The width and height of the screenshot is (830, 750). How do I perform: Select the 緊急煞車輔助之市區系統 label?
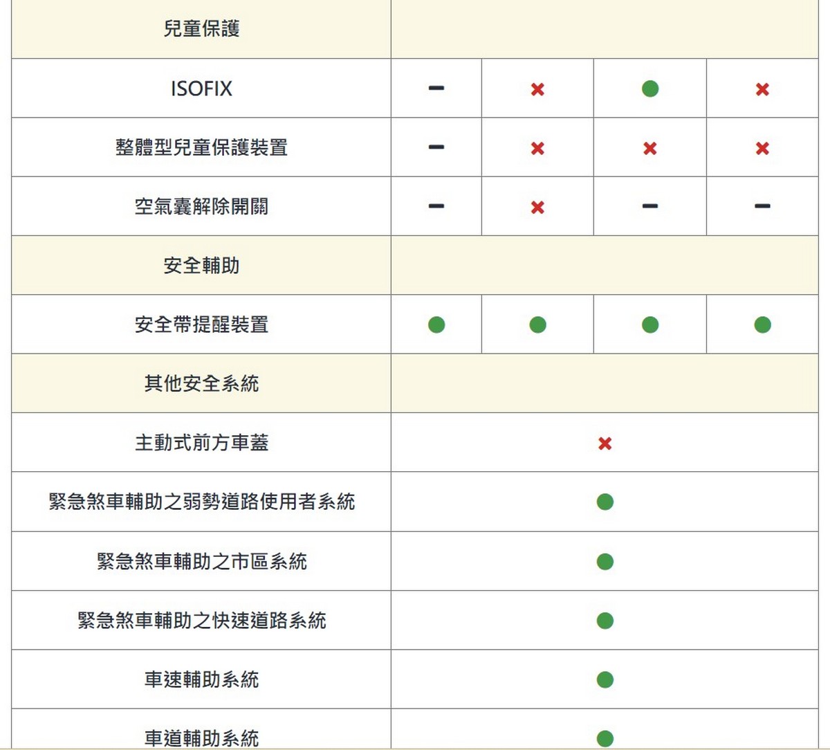click(201, 561)
